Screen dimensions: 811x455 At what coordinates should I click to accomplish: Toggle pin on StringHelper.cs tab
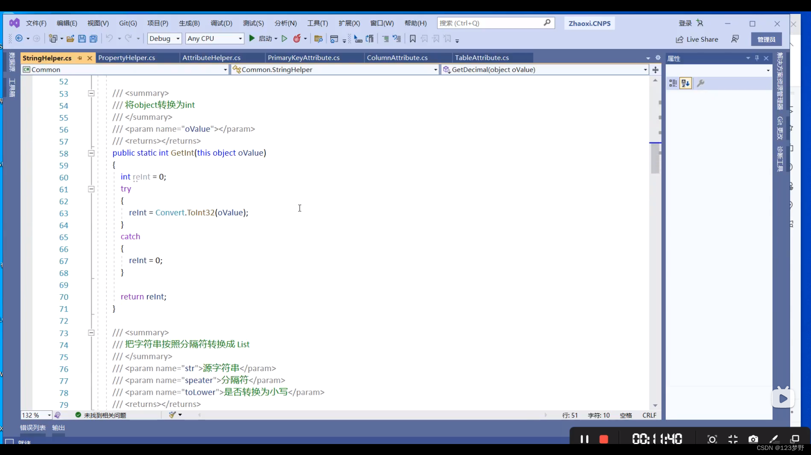coord(79,58)
